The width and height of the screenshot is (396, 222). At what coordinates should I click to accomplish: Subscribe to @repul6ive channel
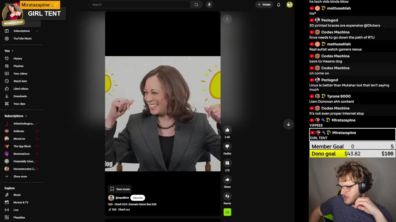point(138,198)
